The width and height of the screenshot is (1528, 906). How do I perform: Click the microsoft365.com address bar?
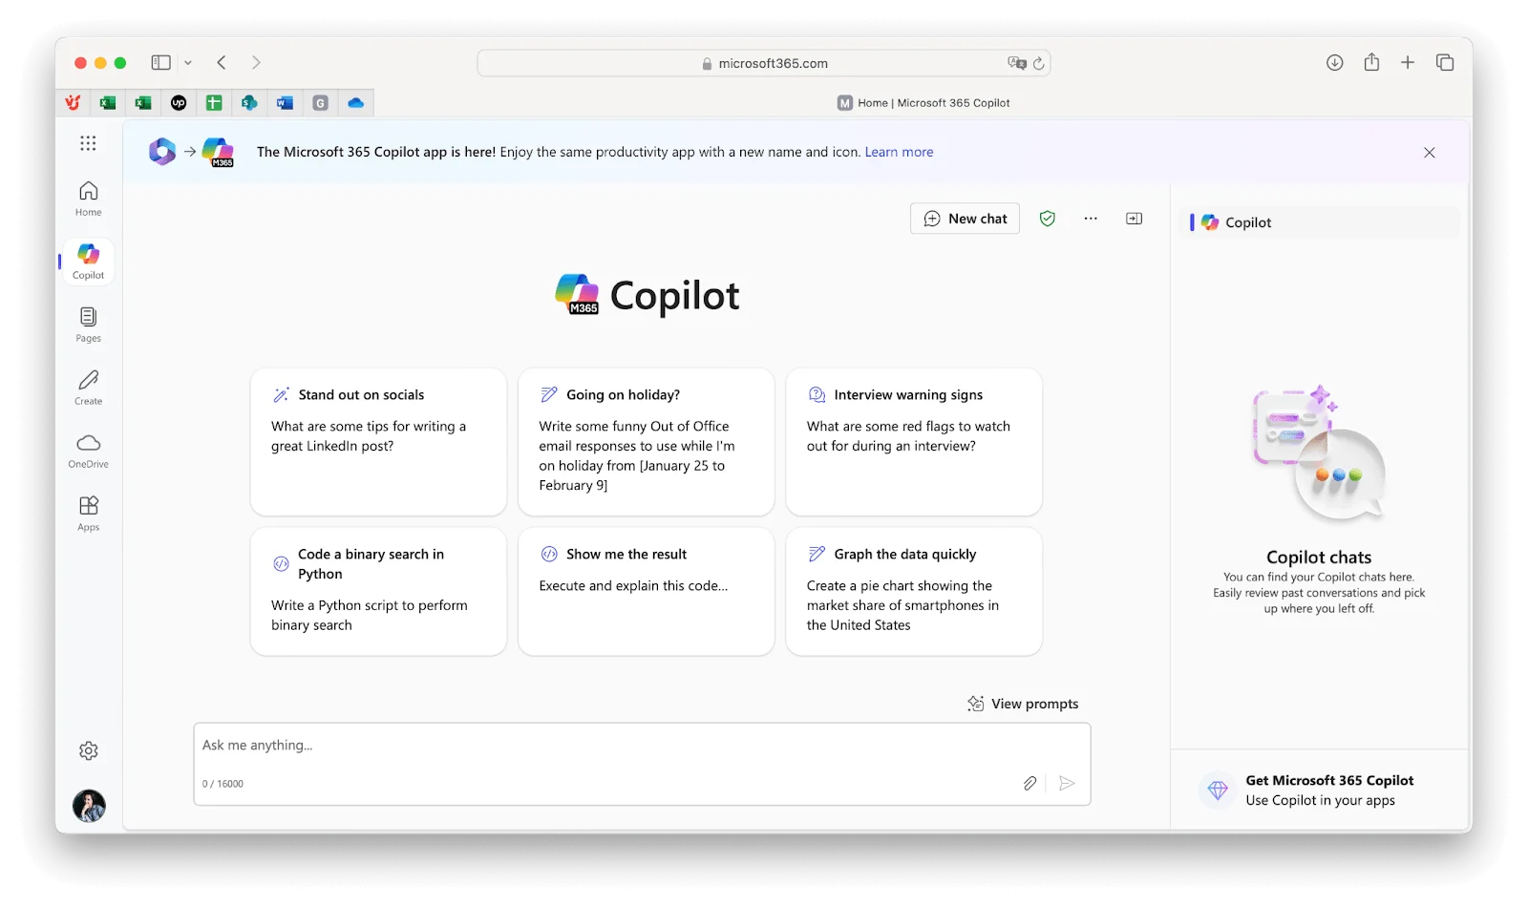pyautogui.click(x=764, y=63)
